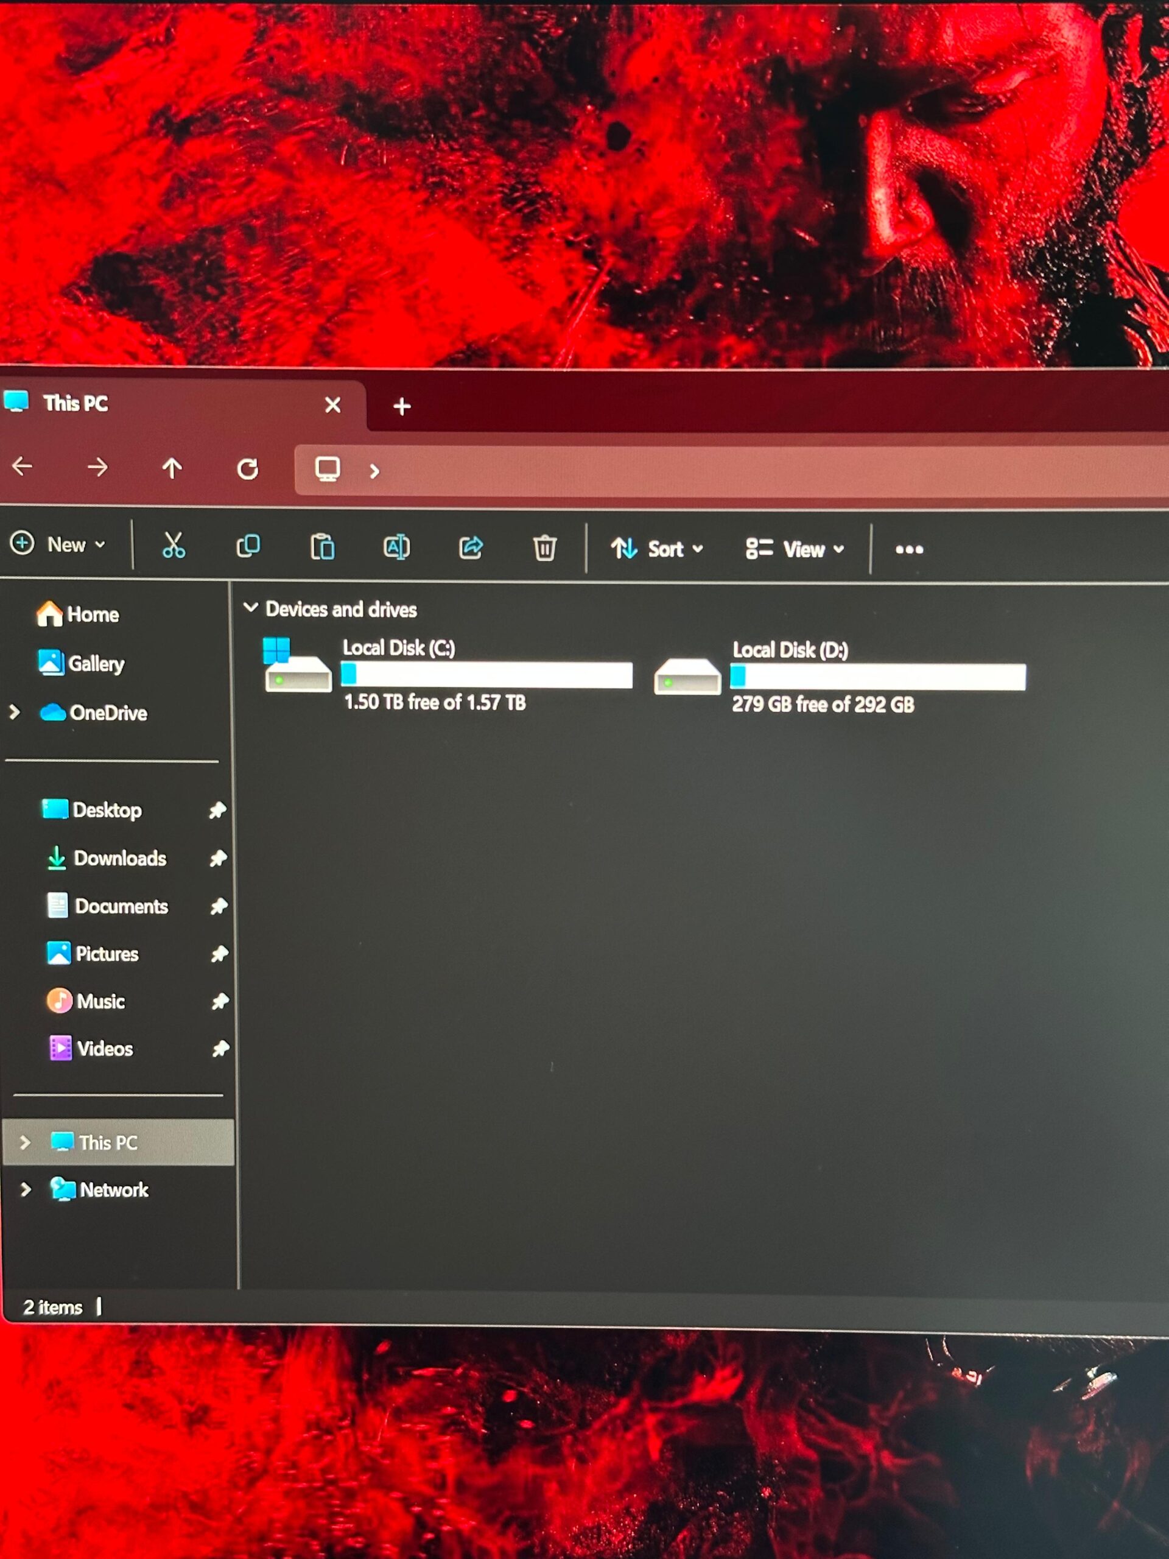This screenshot has width=1169, height=1559.
Task: Go back with the left arrow
Action: click(x=23, y=466)
